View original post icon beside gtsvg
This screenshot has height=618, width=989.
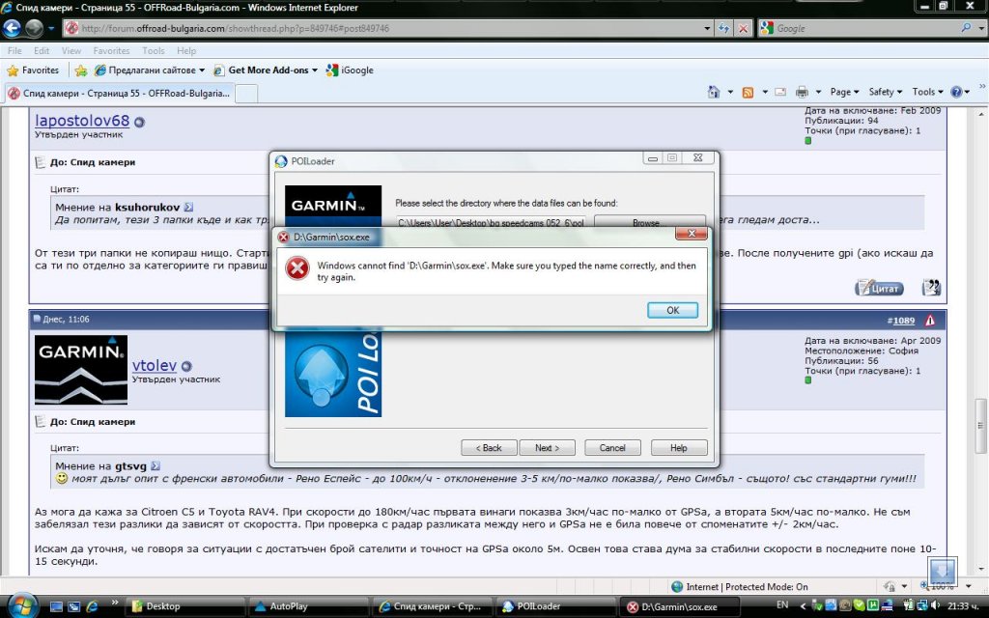click(155, 466)
